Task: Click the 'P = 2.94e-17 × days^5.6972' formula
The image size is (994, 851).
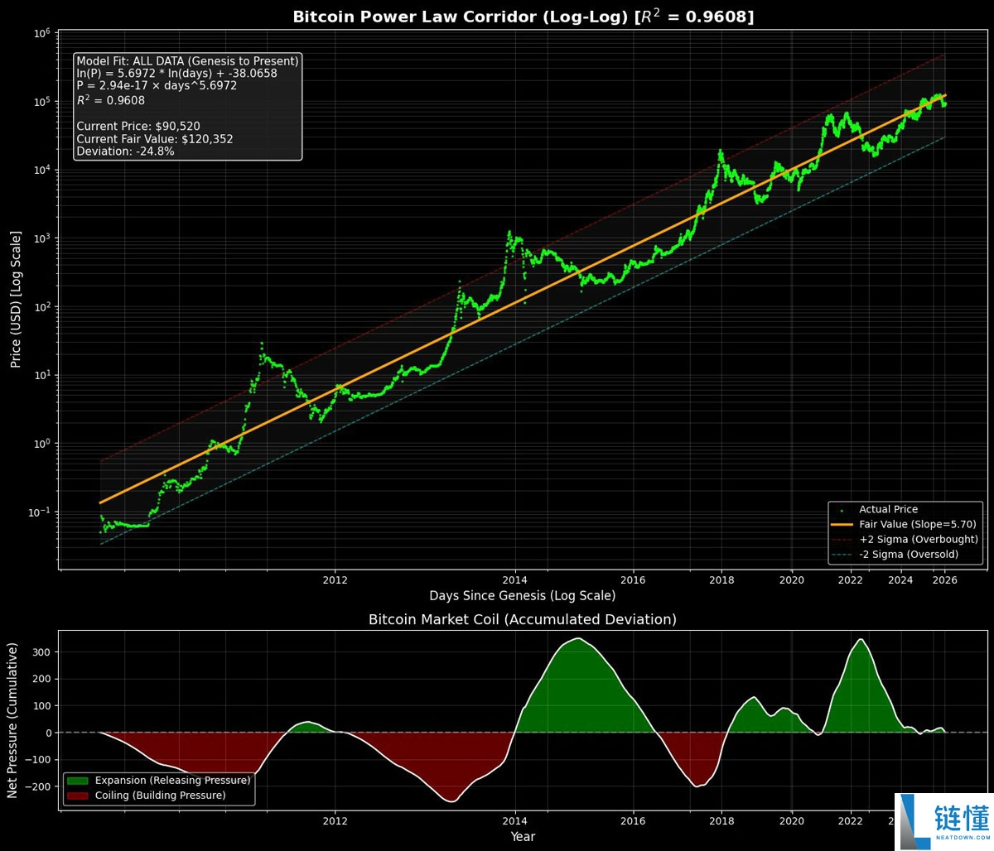Action: 157,86
